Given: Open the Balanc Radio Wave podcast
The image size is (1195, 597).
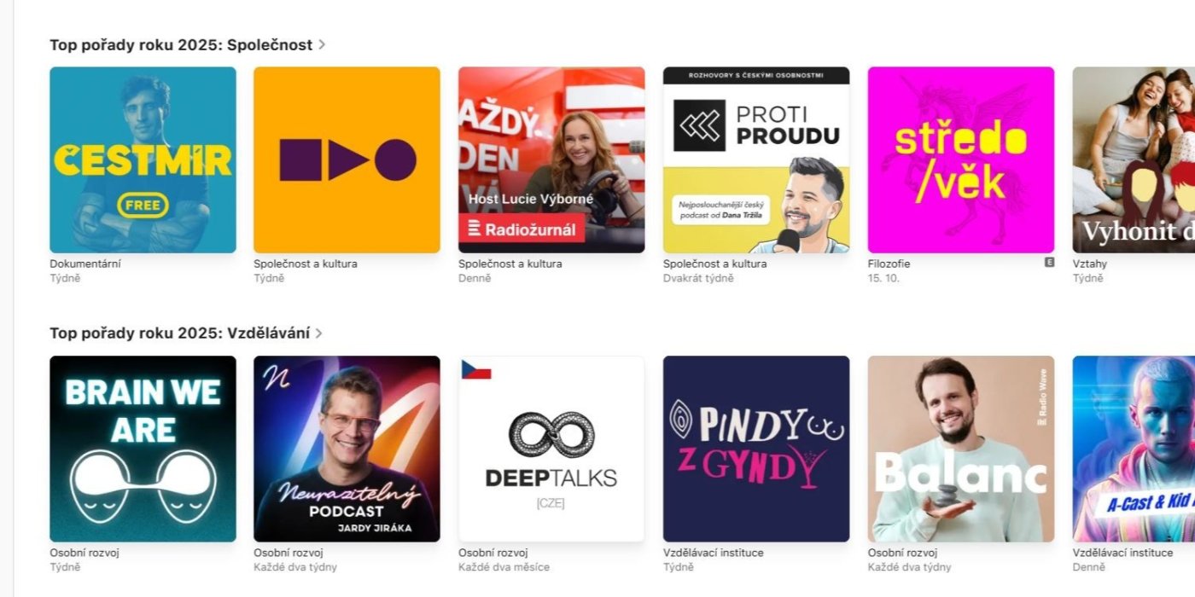Looking at the screenshot, I should pyautogui.click(x=961, y=449).
